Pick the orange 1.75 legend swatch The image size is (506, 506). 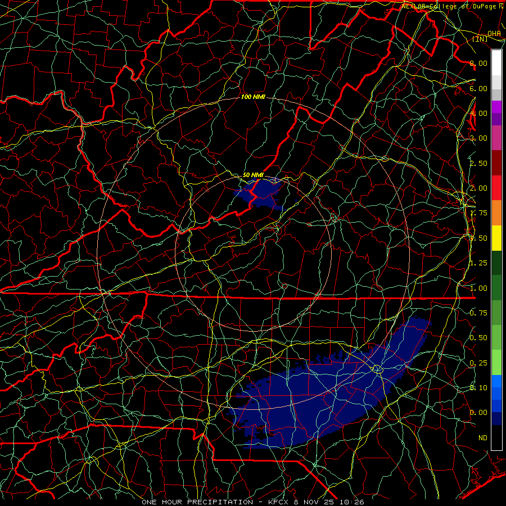(496, 213)
